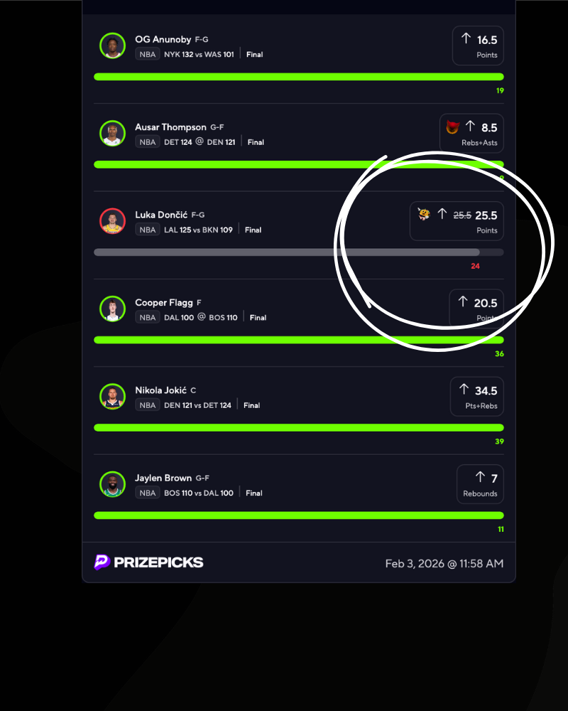Select the 25.5 Points pick box
568x711 pixels.
(457, 221)
